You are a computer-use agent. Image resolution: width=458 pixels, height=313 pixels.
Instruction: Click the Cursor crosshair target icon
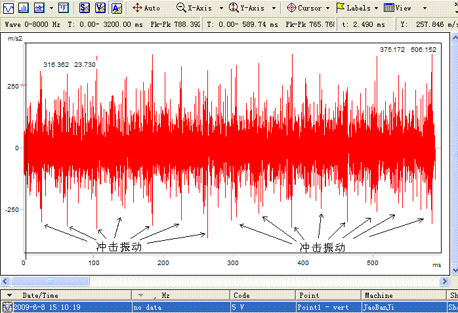291,8
